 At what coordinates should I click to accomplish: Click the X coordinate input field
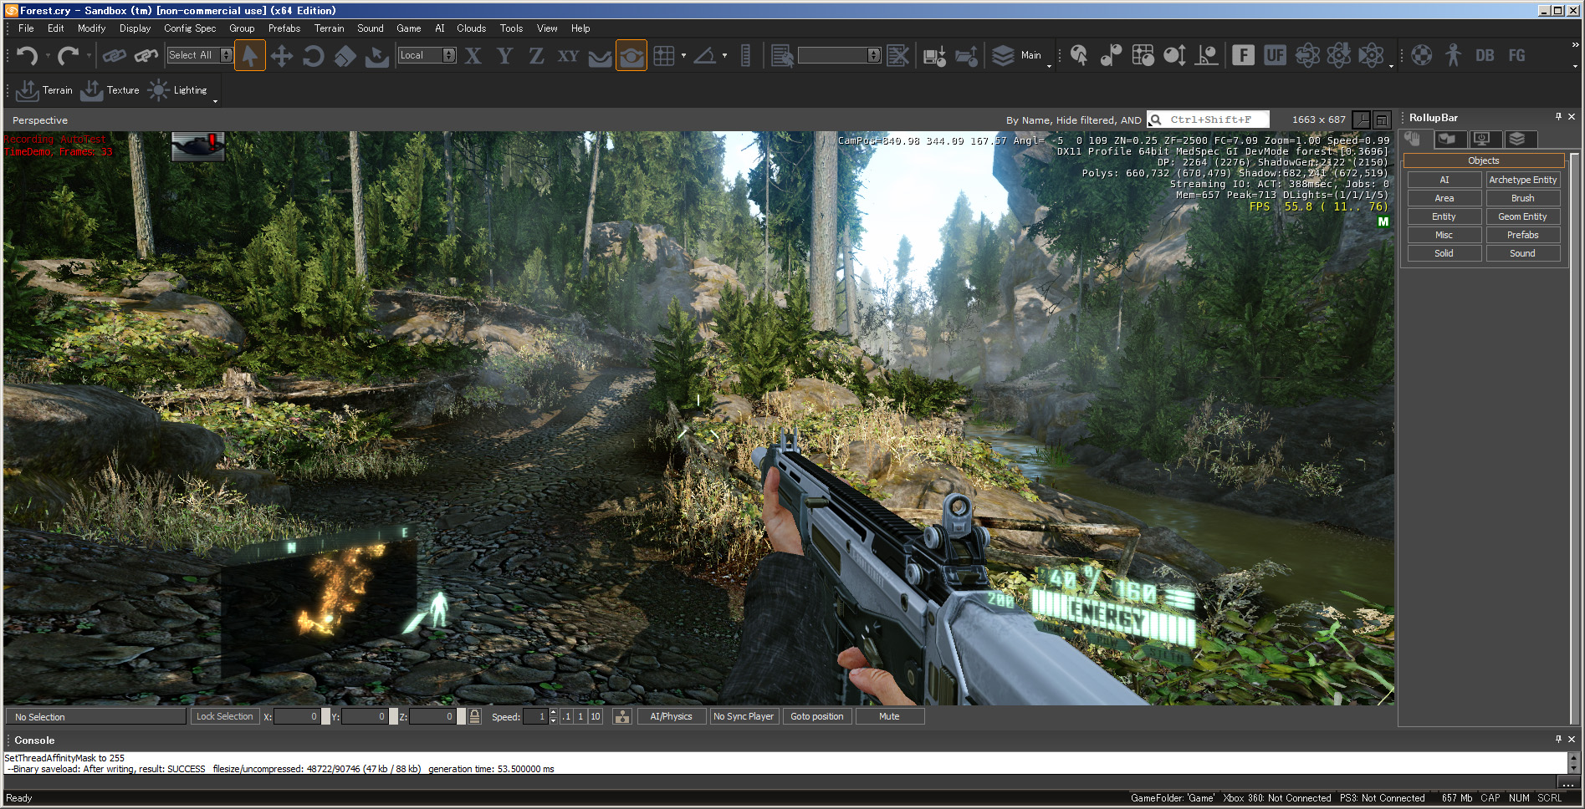point(297,716)
